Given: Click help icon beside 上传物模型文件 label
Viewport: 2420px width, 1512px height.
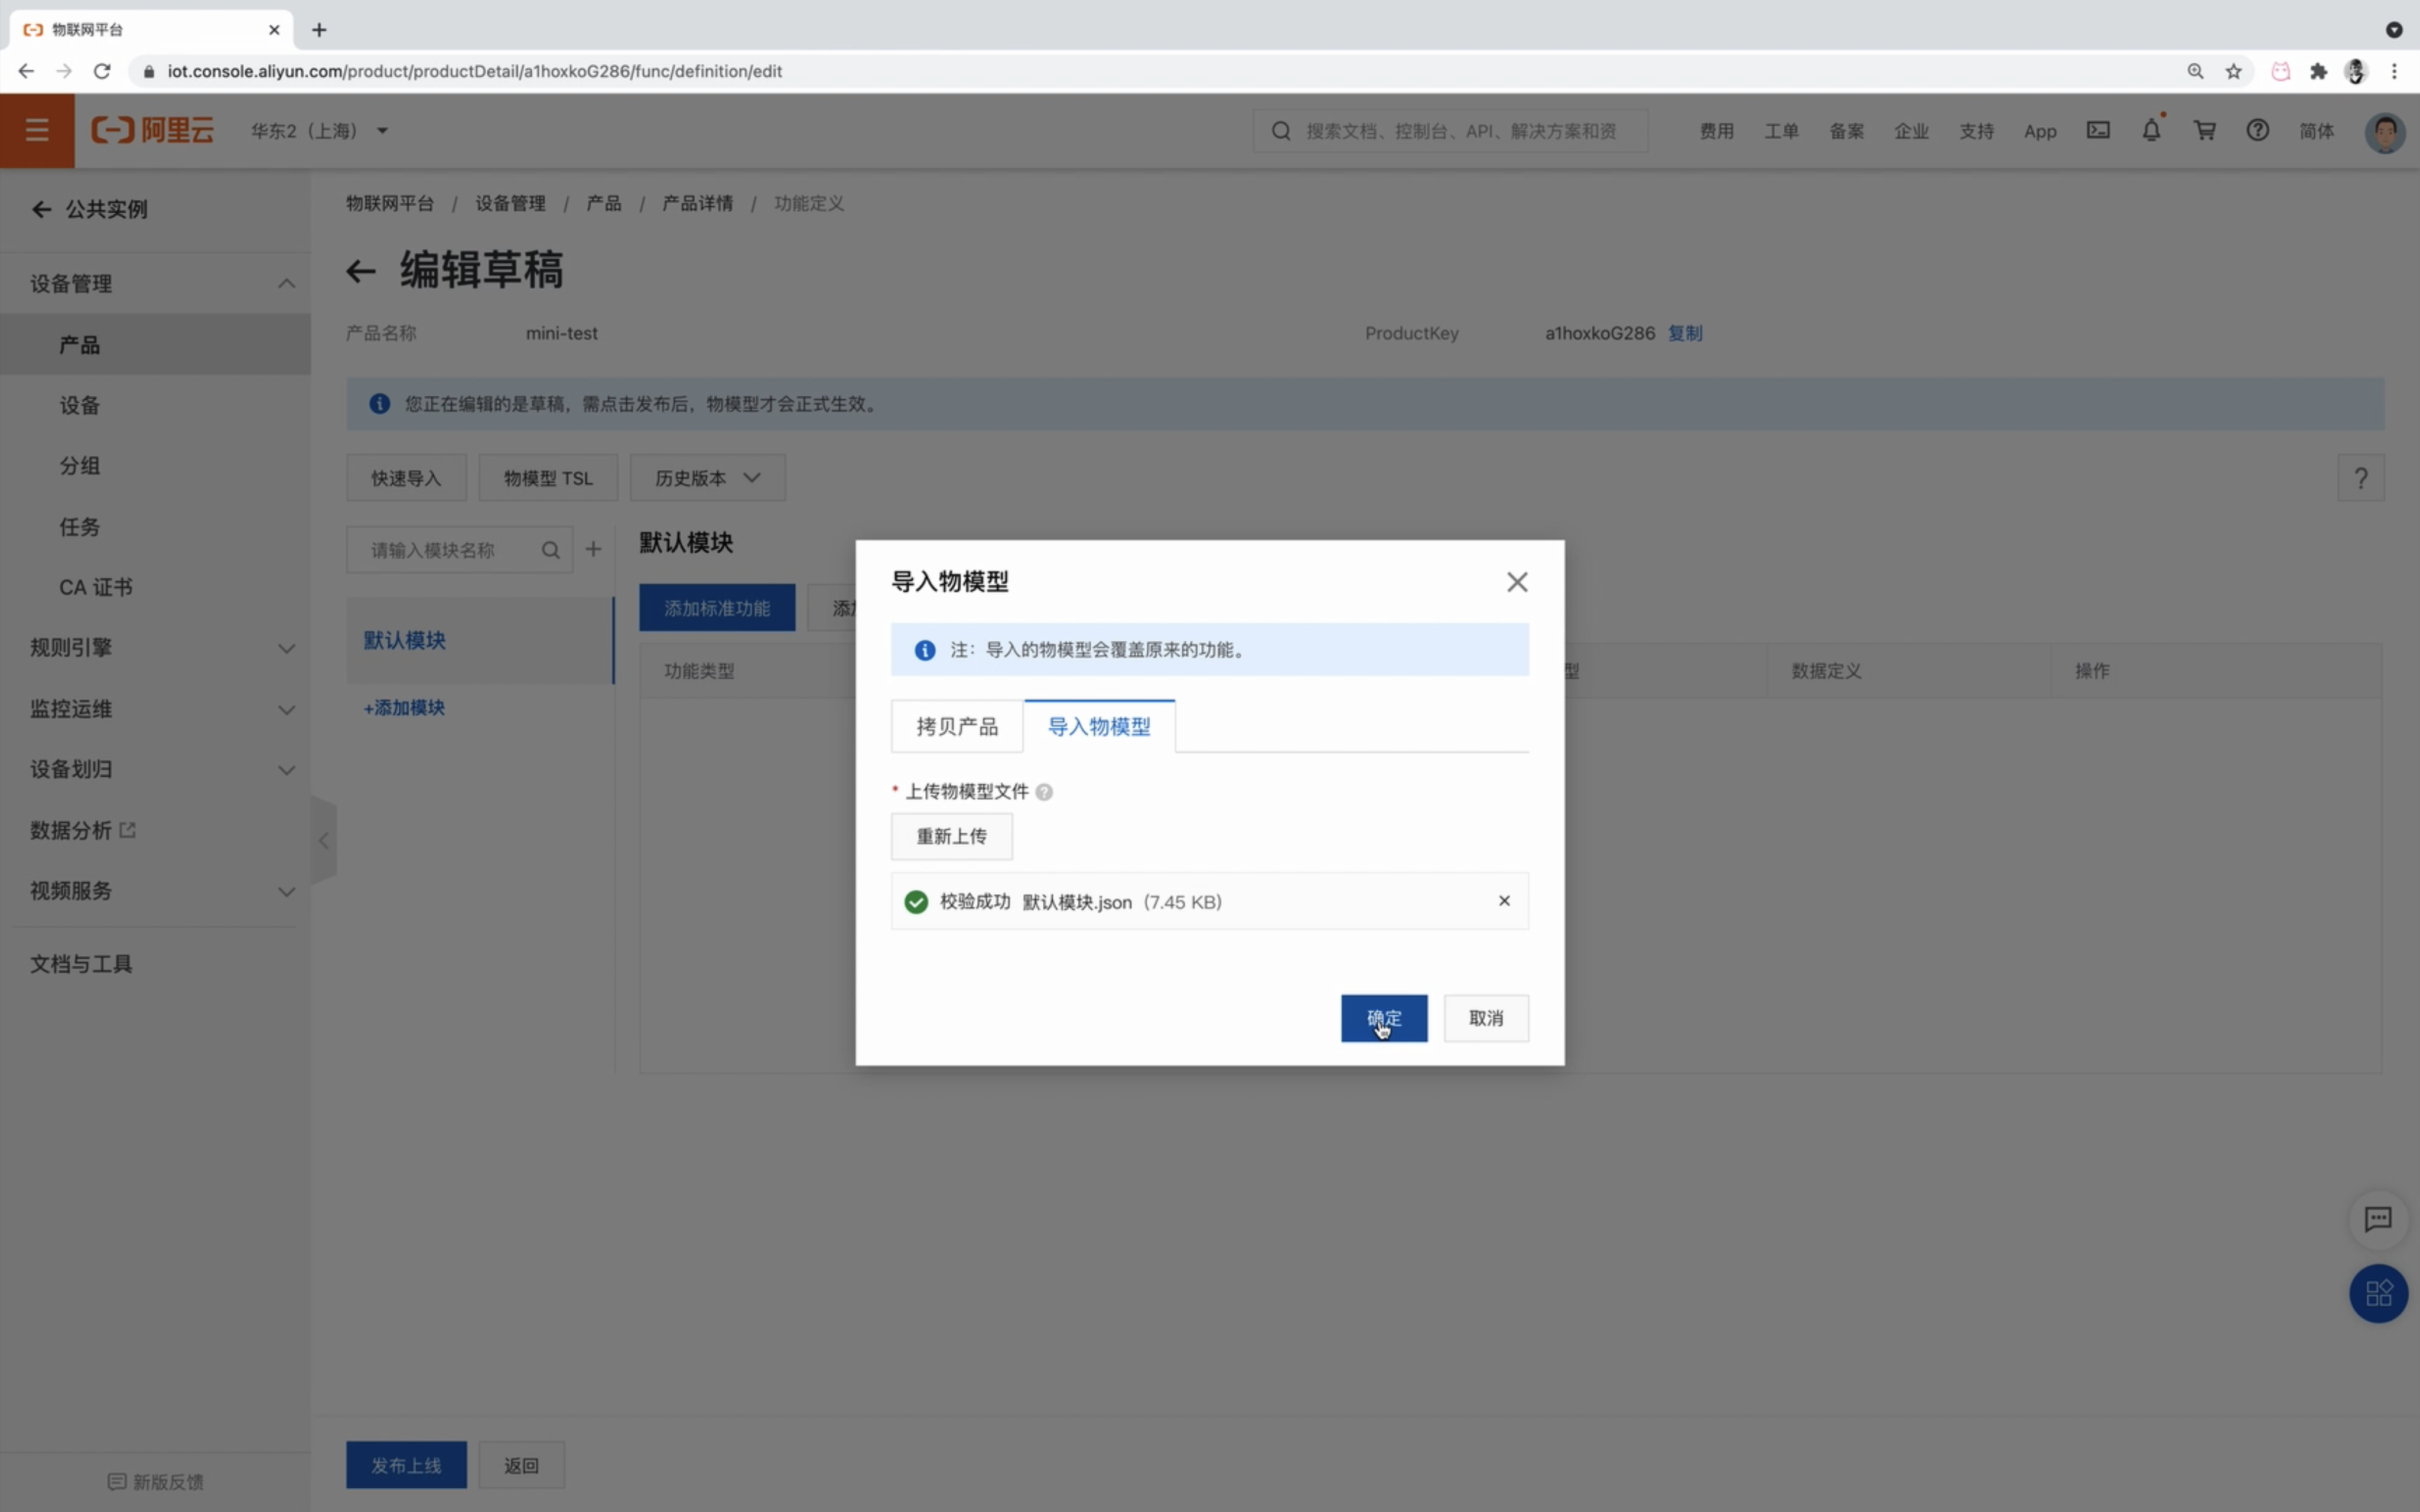Looking at the screenshot, I should 1044,792.
